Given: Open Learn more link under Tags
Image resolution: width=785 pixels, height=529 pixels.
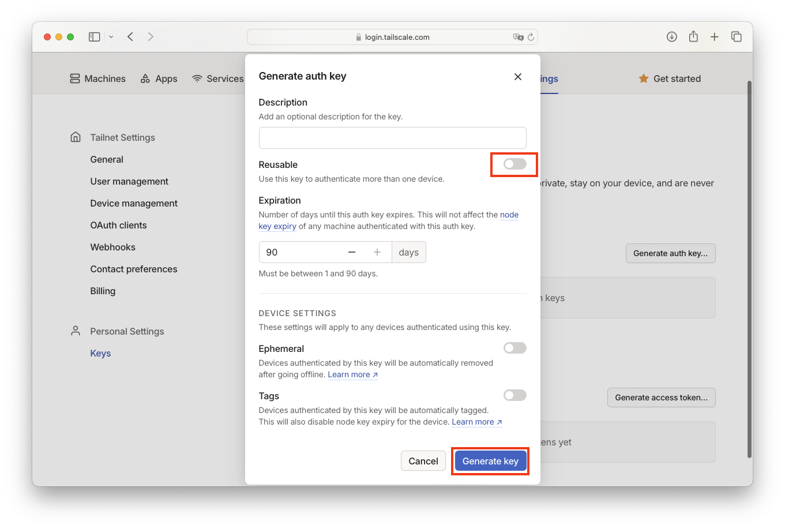Looking at the screenshot, I should [477, 422].
